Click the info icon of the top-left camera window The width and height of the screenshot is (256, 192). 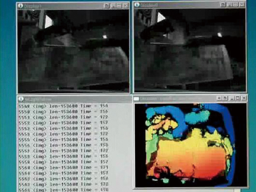(21, 6)
